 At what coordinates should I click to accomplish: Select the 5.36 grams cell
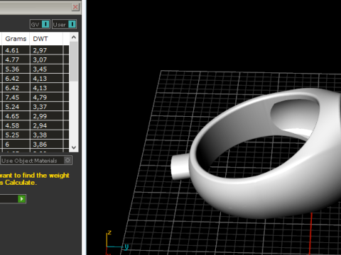click(x=16, y=69)
